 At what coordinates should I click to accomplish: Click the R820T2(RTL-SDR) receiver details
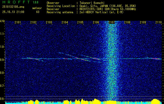[108, 9]
